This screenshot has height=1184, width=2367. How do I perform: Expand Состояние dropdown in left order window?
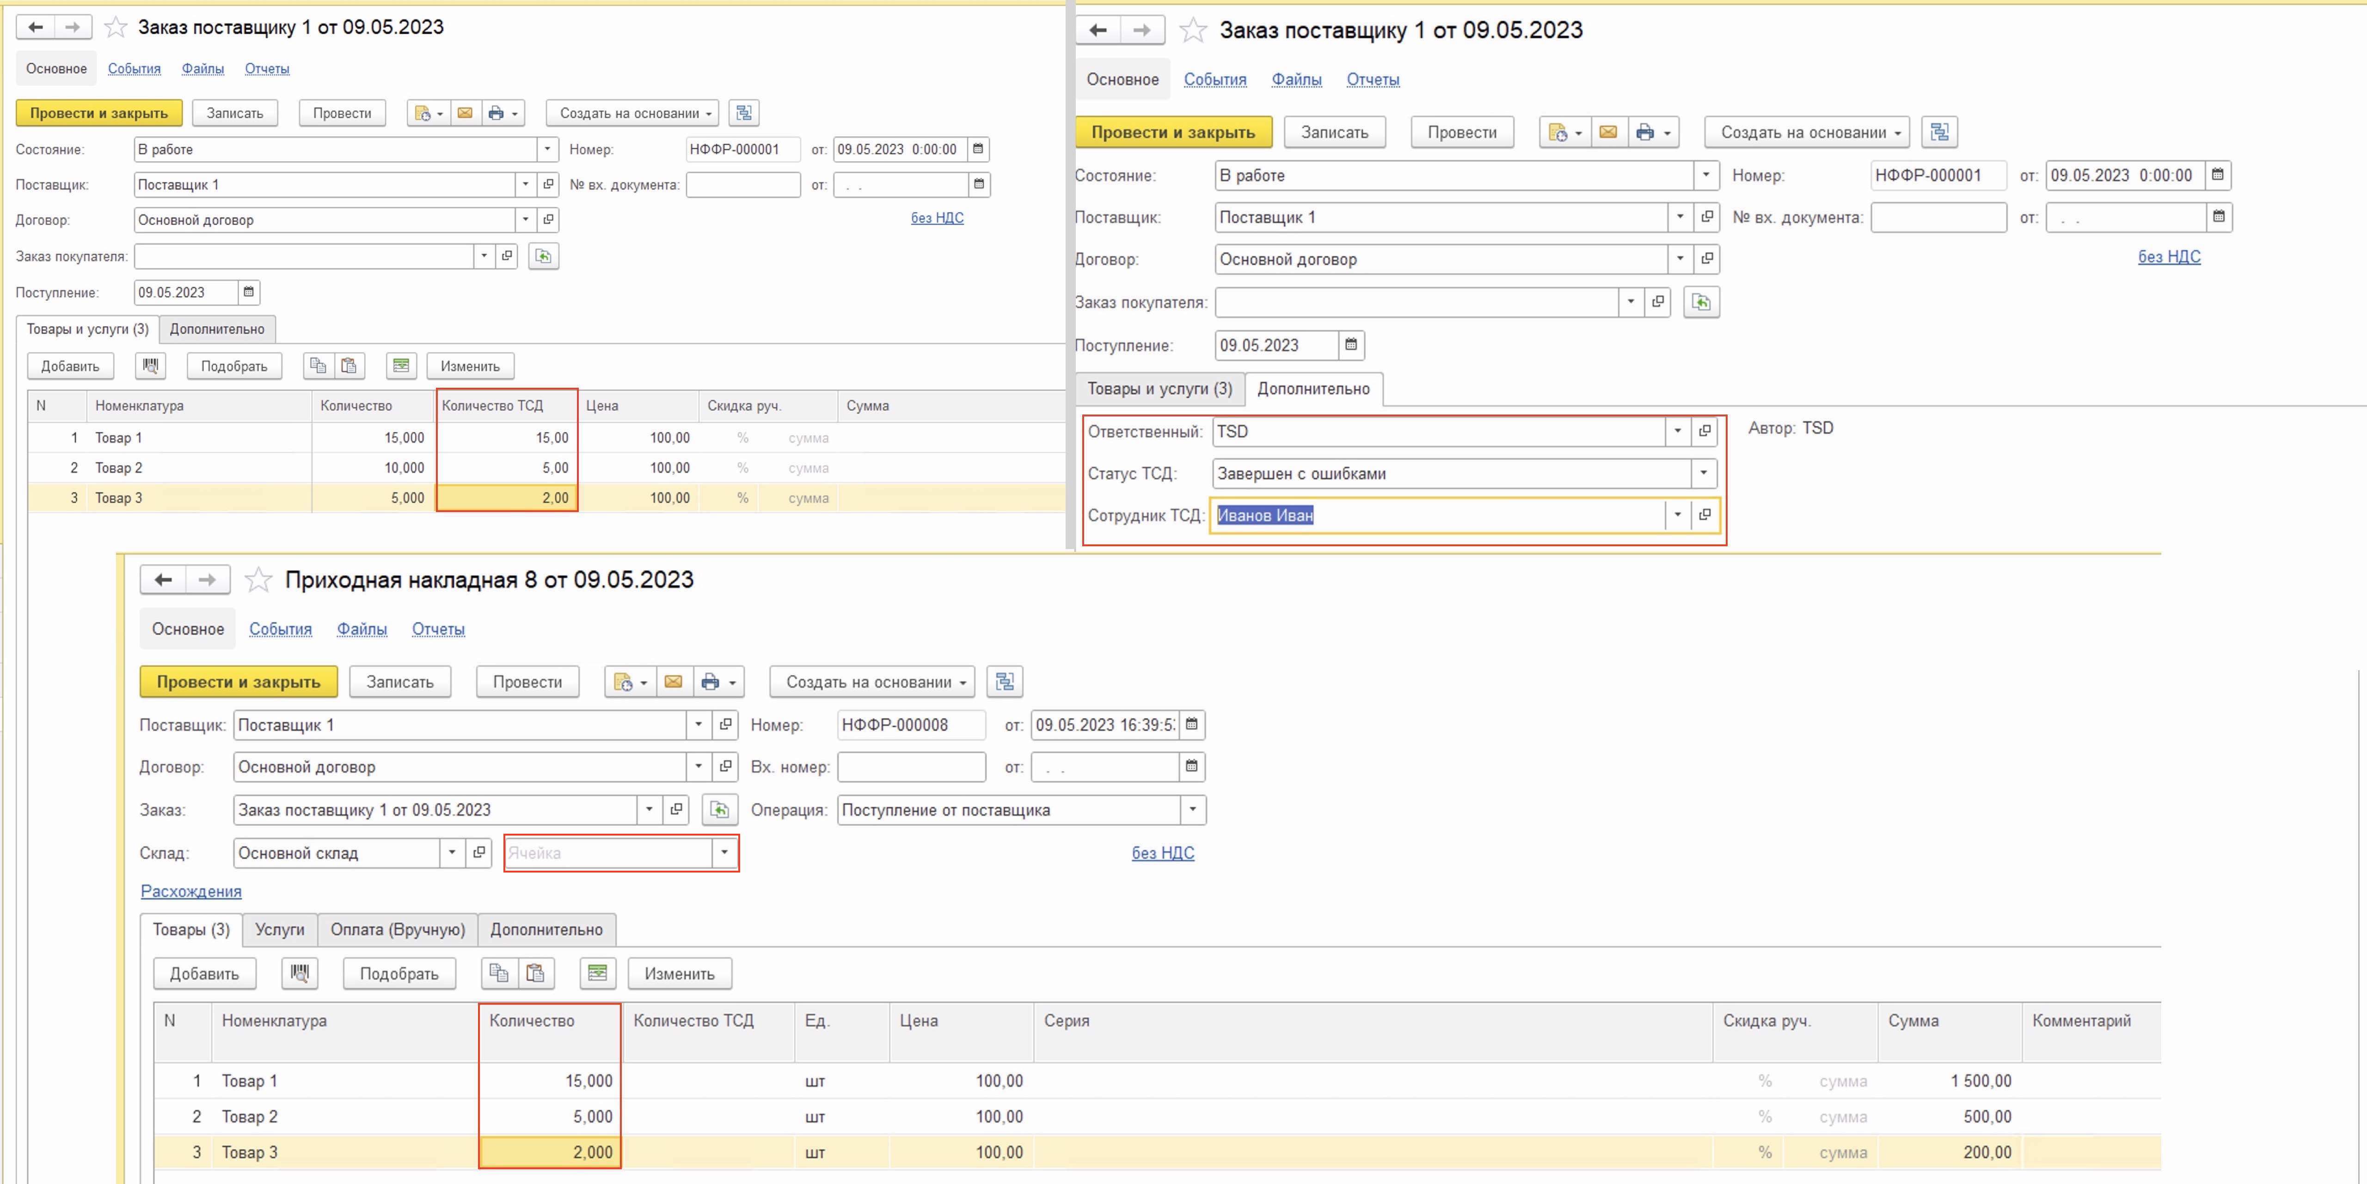point(548,149)
